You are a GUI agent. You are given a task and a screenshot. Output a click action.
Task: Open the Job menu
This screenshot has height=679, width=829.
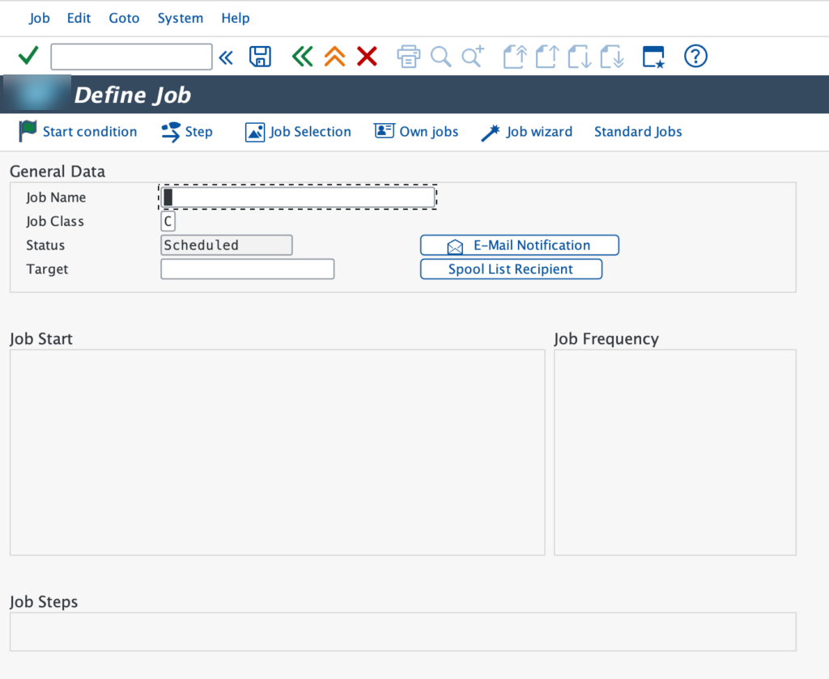coord(39,18)
